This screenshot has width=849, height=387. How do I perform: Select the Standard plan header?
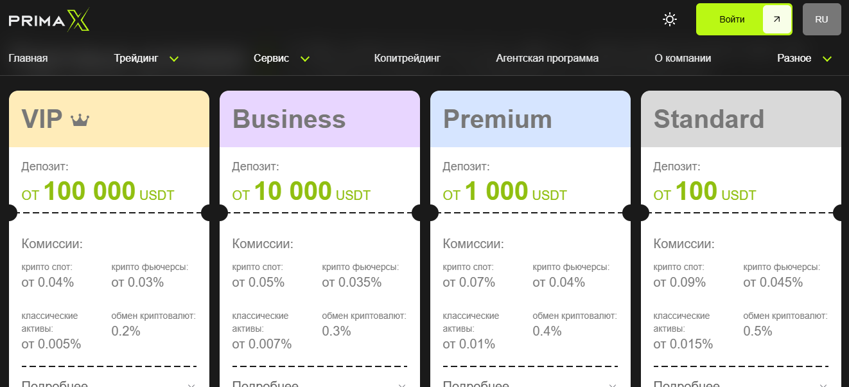(741, 119)
